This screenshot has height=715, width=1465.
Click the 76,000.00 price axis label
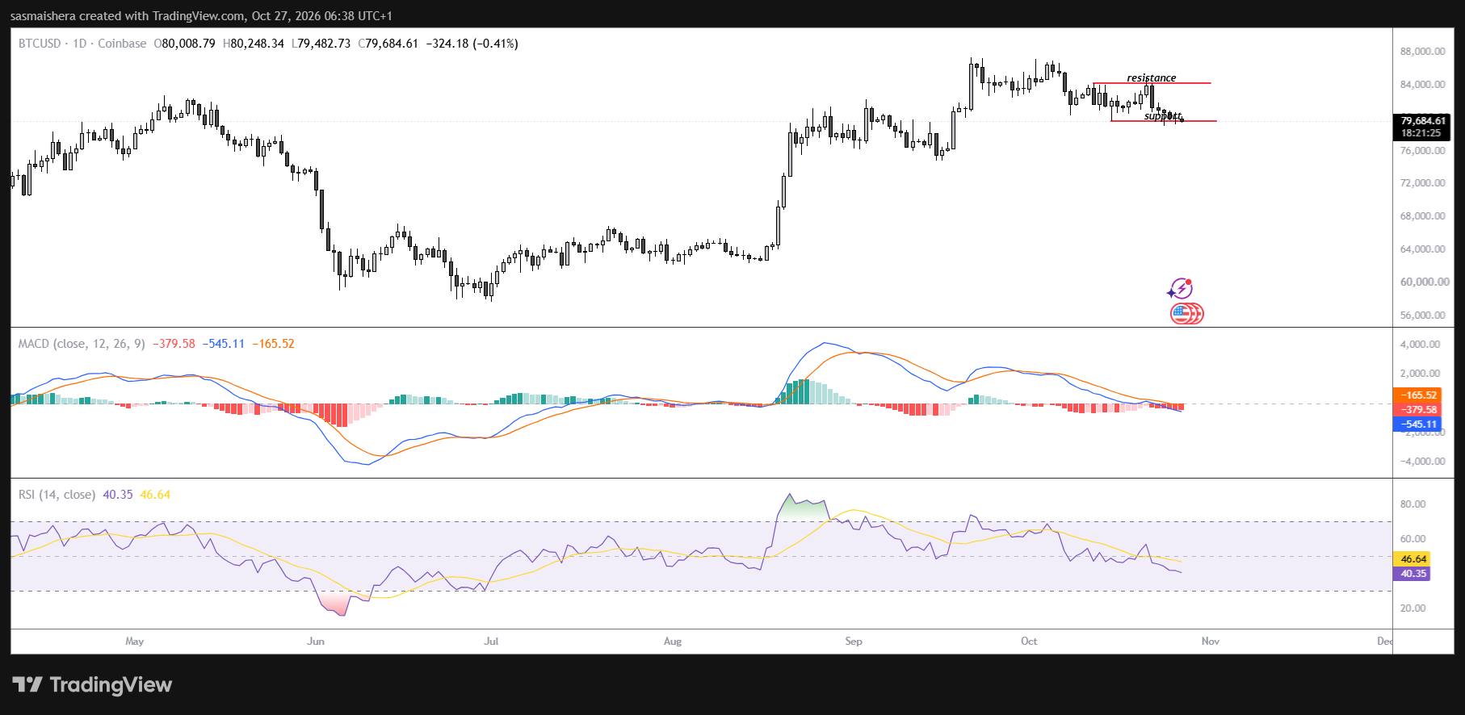coord(1423,151)
